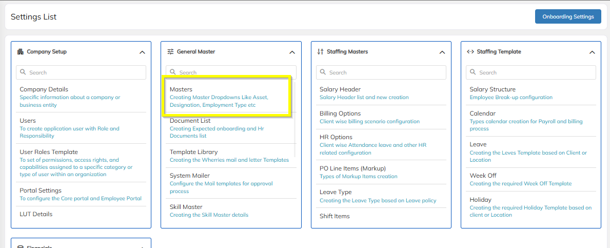Click the Staffing Template code icon
Viewport: 610px width, 248px height.
[x=470, y=51]
